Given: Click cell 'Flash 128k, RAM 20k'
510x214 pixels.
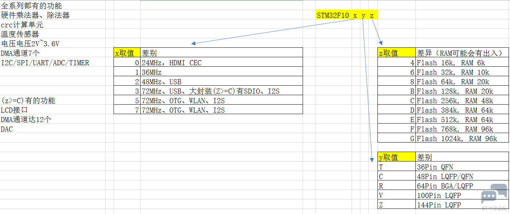Looking at the screenshot, I should [462, 91].
